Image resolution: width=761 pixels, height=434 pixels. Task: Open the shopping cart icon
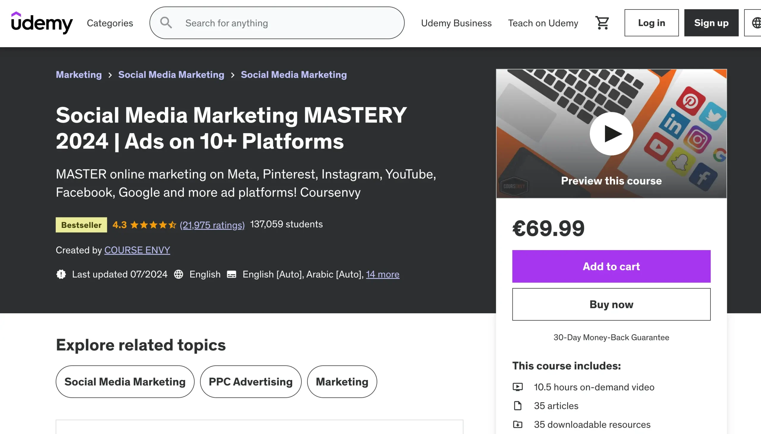[x=602, y=23]
